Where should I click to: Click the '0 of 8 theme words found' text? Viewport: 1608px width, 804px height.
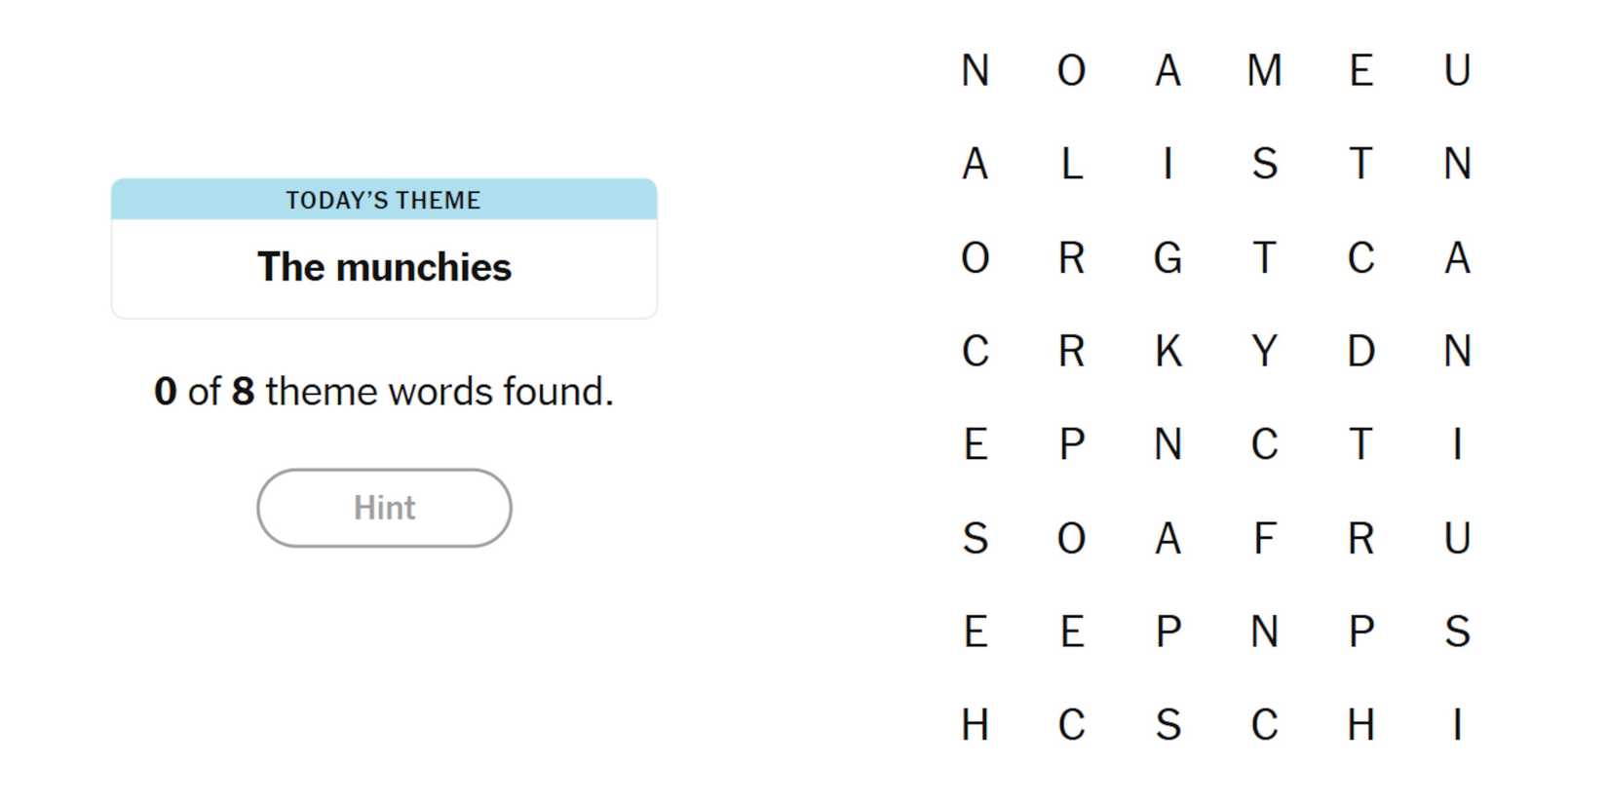pyautogui.click(x=384, y=392)
